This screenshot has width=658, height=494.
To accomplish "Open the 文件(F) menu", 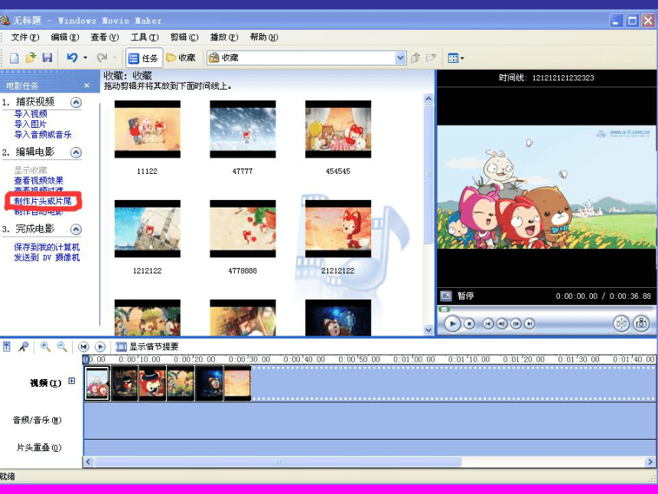I will point(25,38).
